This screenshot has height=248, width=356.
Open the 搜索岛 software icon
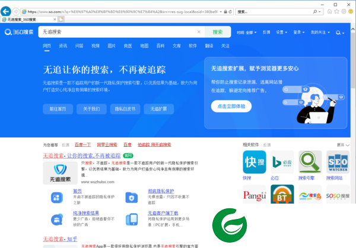310,194
